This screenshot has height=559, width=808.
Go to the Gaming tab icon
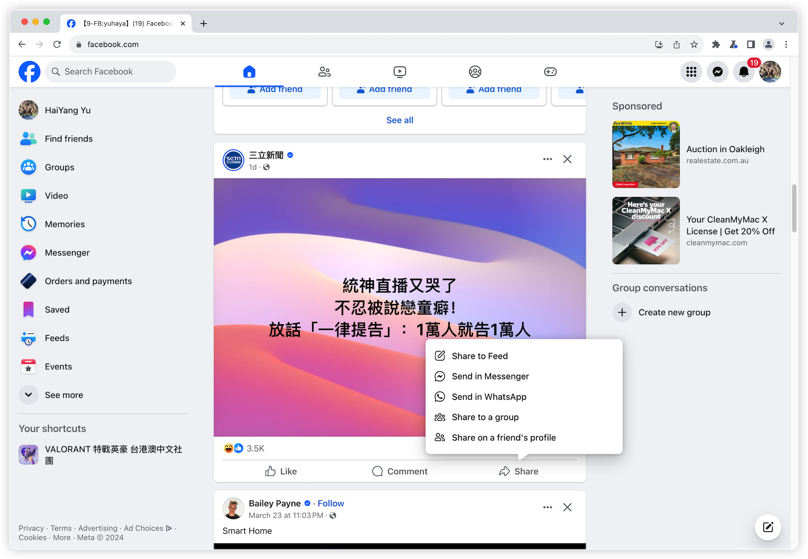coord(550,72)
